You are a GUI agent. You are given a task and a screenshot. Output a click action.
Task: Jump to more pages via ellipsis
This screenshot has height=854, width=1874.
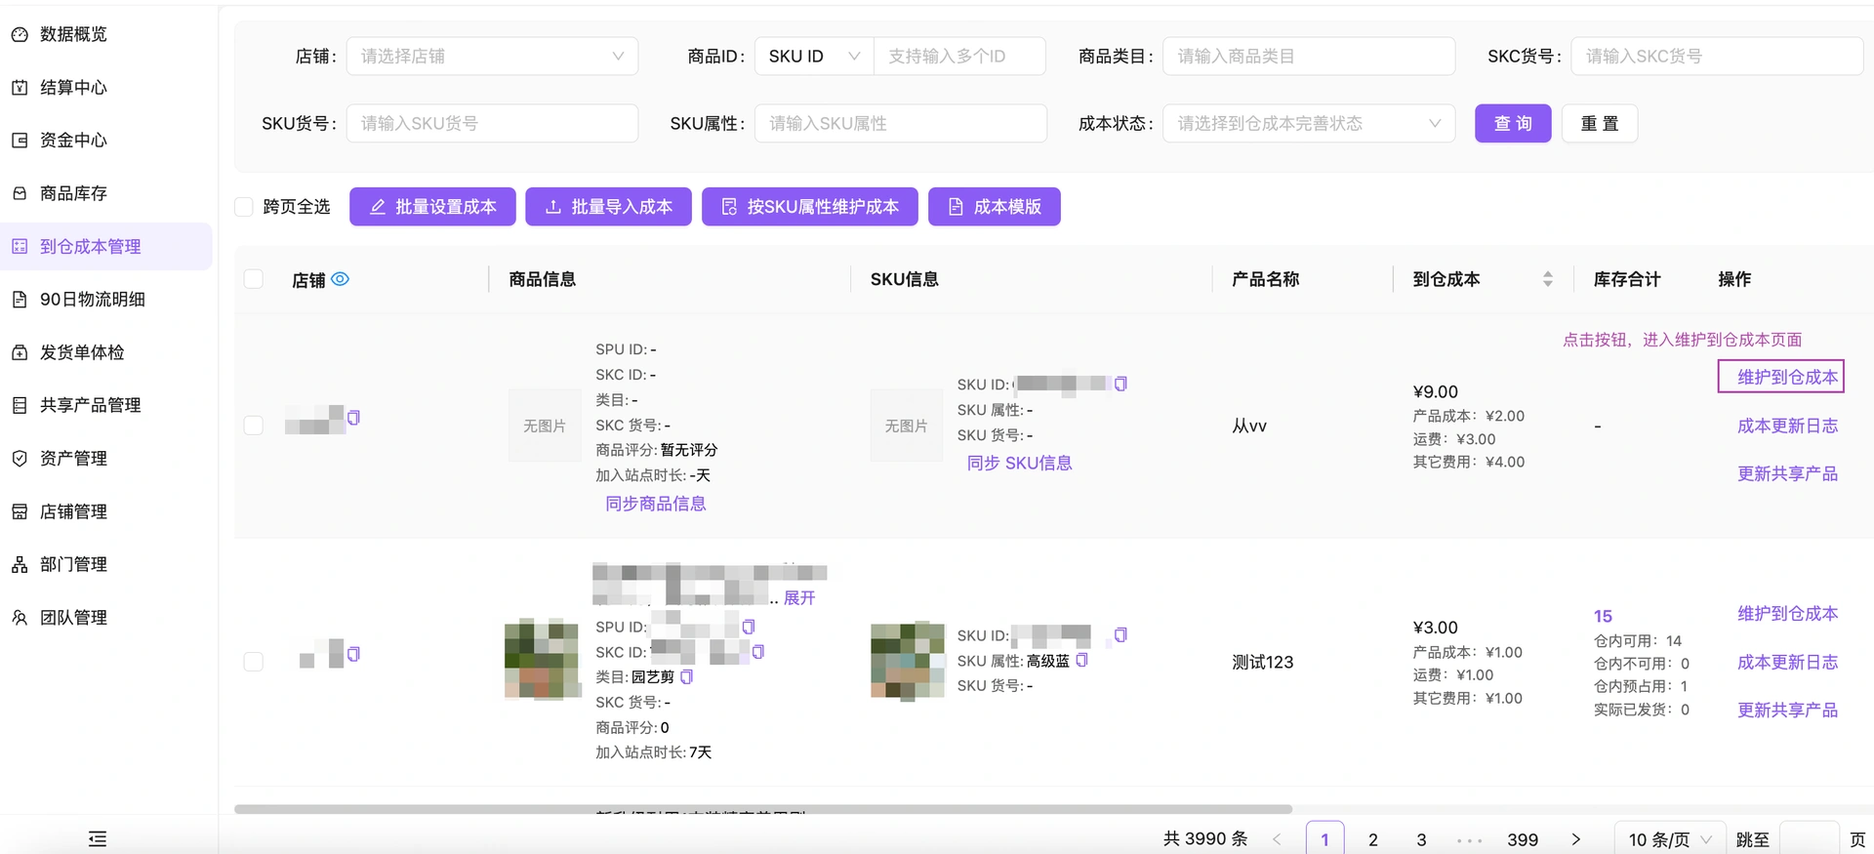click(1469, 839)
